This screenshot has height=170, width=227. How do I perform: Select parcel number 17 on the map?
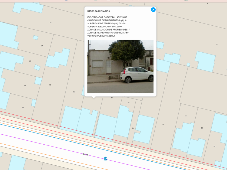[x=50, y=85]
